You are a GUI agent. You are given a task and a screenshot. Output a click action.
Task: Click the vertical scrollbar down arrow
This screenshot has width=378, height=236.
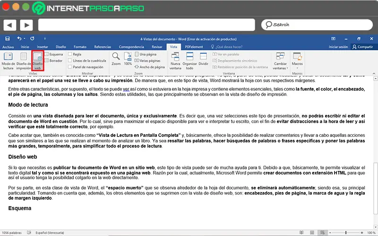coord(375,227)
